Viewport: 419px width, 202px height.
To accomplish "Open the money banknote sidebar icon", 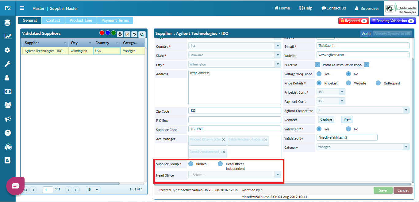I will (8, 92).
